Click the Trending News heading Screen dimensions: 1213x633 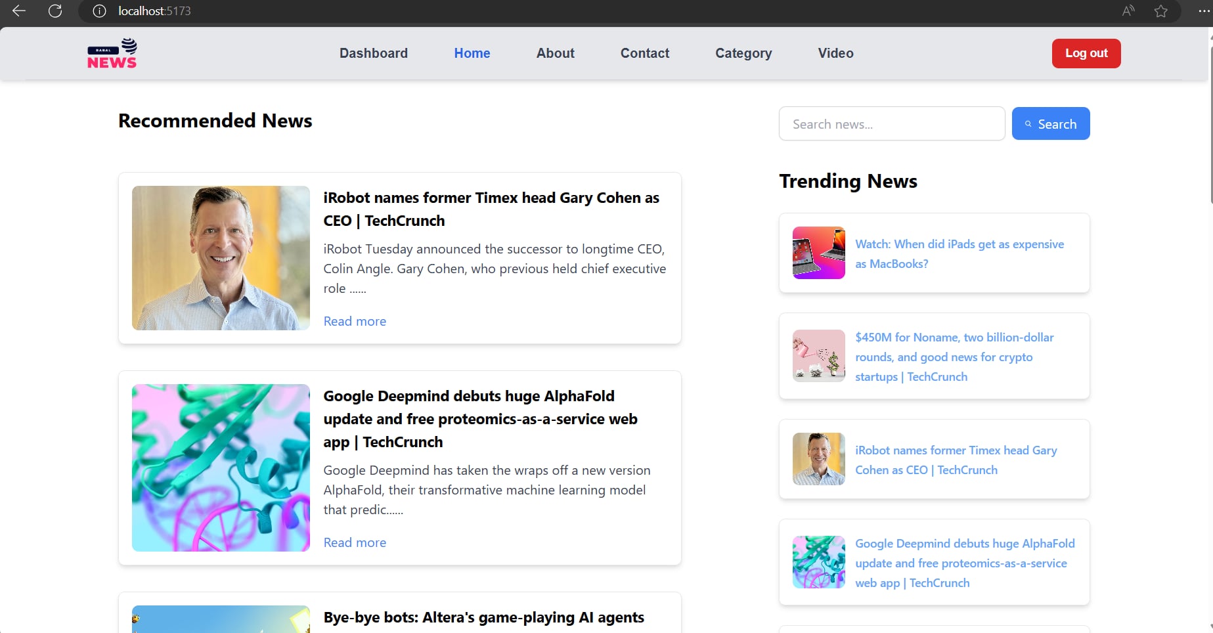click(848, 181)
